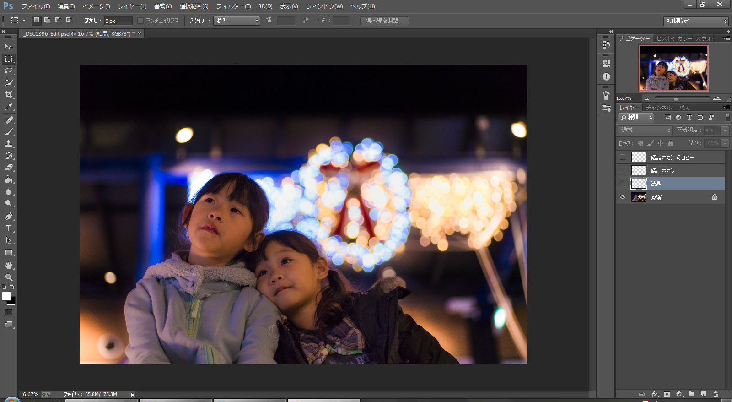Show the 結晶ボカシ layer
Image resolution: width=732 pixels, height=402 pixels.
tap(623, 170)
